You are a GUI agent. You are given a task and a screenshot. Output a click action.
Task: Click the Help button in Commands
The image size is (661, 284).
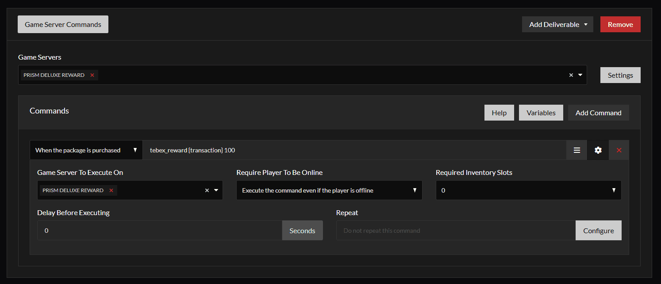click(x=499, y=113)
